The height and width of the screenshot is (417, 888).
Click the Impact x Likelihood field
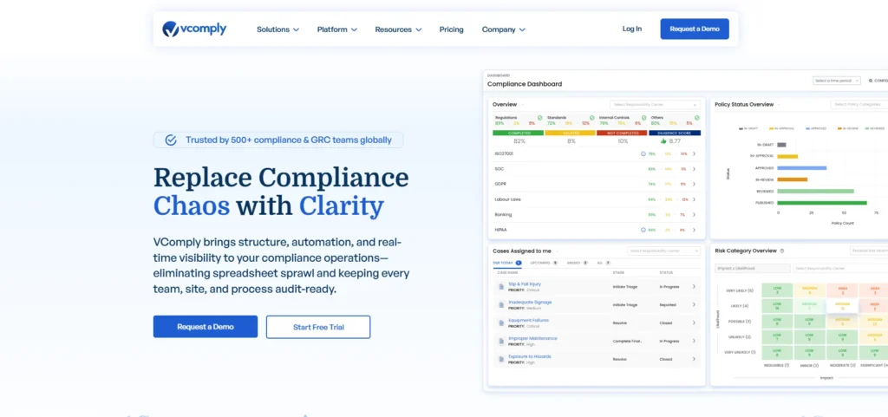coord(753,268)
